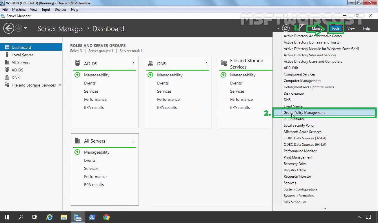This screenshot has height=223, width=378.
Task: Open File Explorer from the taskbar
Action: (63, 217)
